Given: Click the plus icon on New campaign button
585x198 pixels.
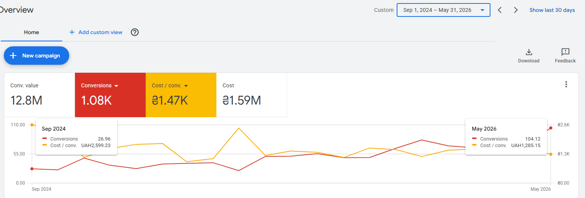Looking at the screenshot, I should pyautogui.click(x=13, y=56).
